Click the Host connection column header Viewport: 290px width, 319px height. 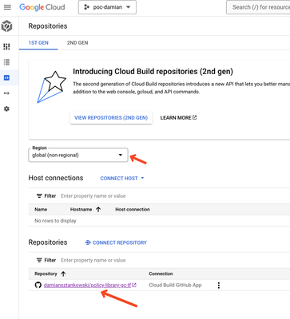(x=133, y=210)
